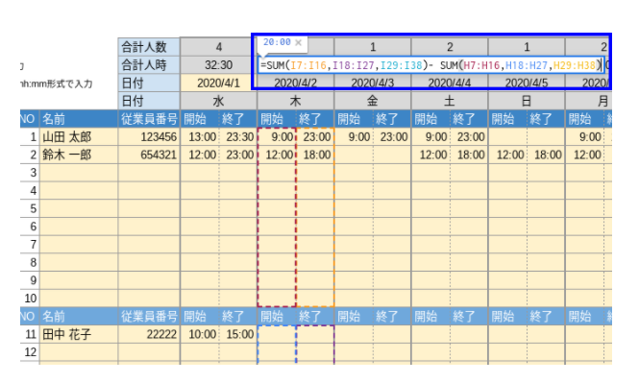Select 鈴木 一郎's Wednesday end 23:00

[238, 155]
